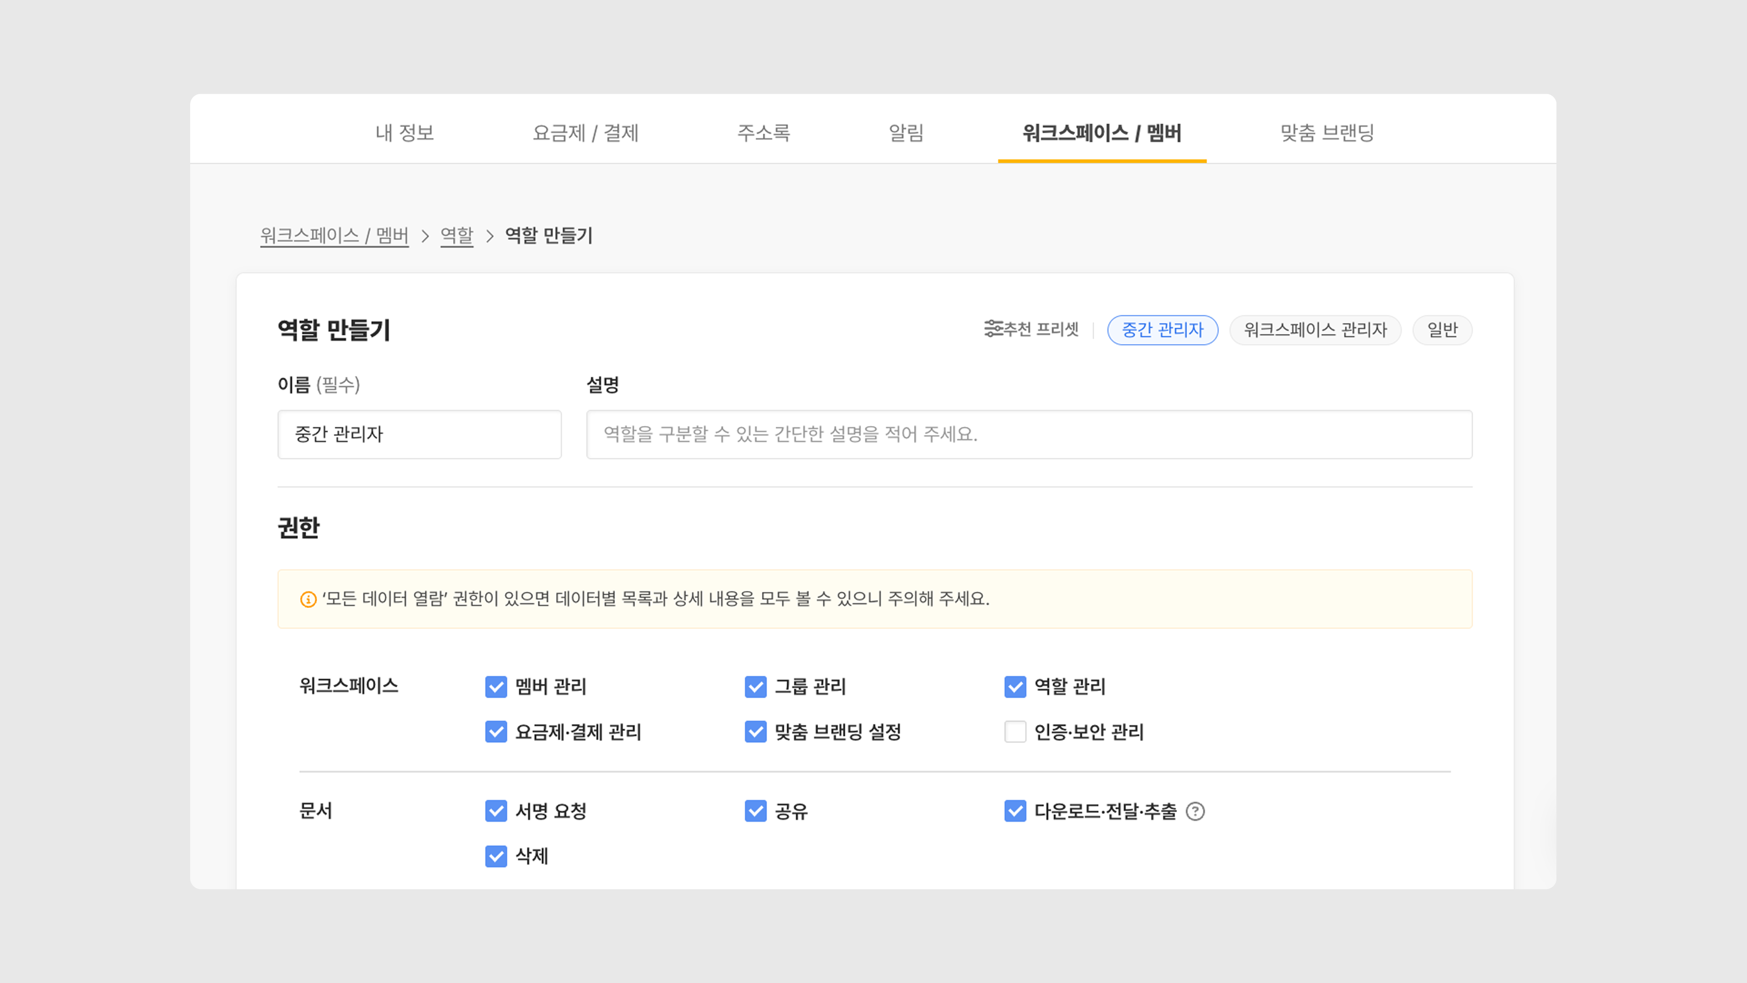Enable the 인증·보안 관리 checkbox
The height and width of the screenshot is (983, 1747).
(1015, 732)
